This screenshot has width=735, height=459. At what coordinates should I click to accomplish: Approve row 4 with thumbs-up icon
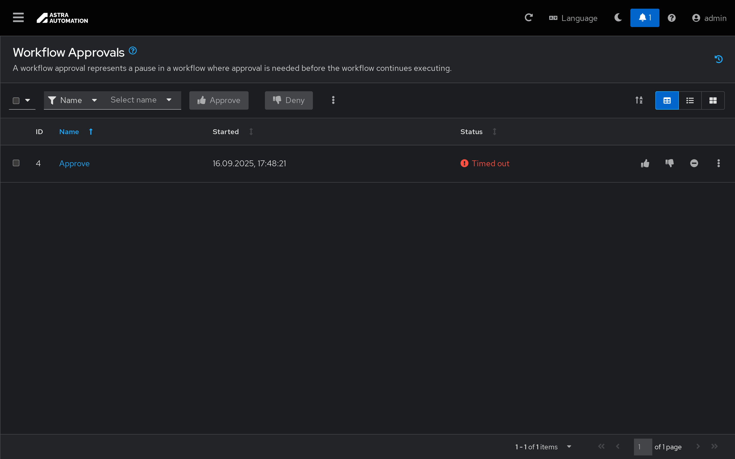645,163
